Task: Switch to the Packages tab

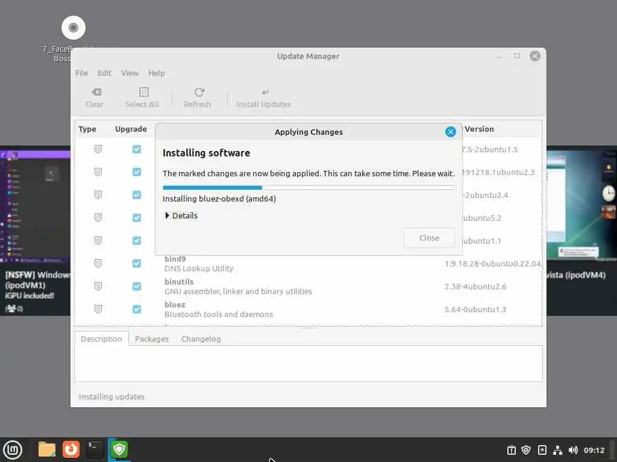Action: pos(151,339)
